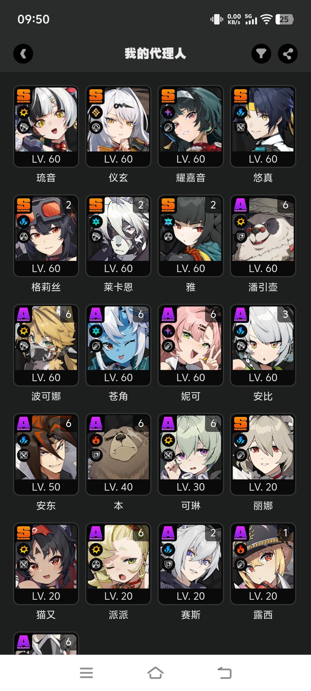Open the partially visible bottom agent card
Image resolution: width=311 pixels, height=691 pixels.
click(46, 643)
